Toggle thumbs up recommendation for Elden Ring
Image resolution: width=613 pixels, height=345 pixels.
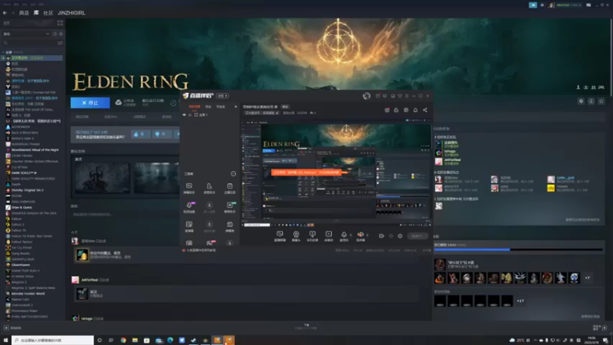pos(140,134)
